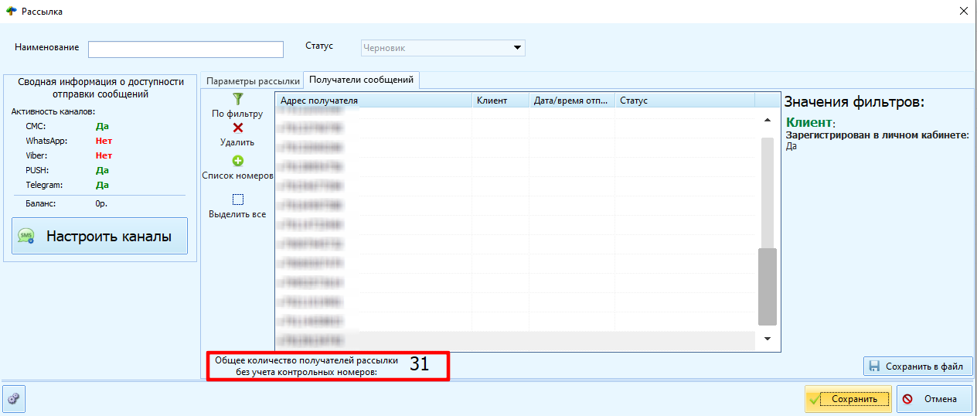Click the scrollbar up arrow in recipients list
The height and width of the screenshot is (416, 977).
coord(767,121)
